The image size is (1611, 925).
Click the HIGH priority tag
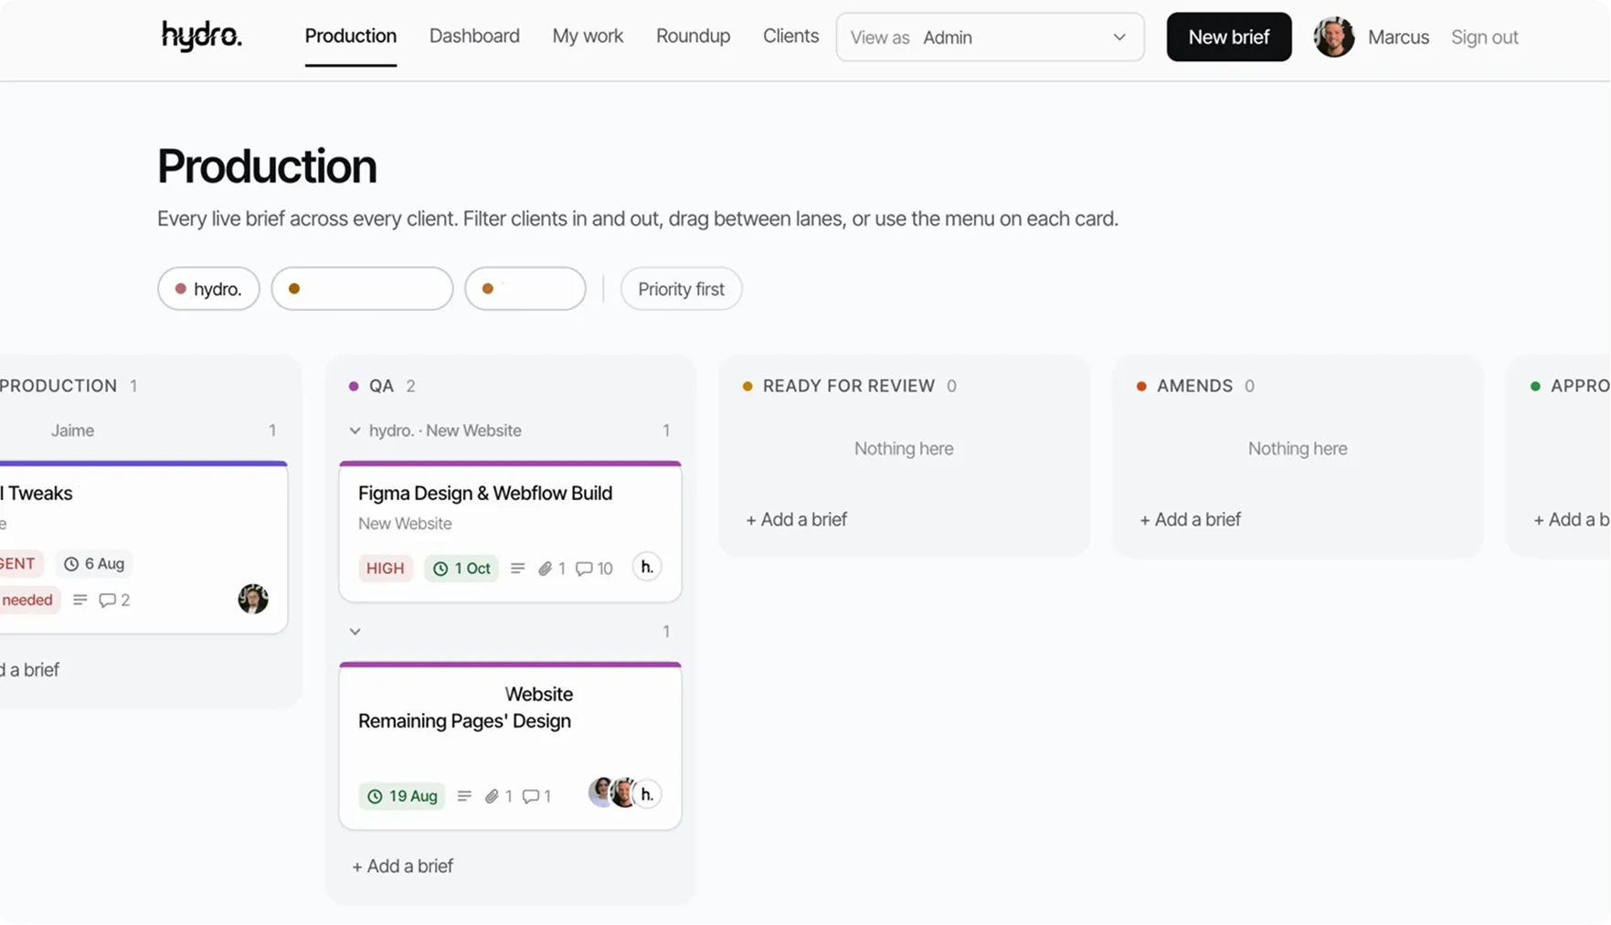[x=385, y=569]
